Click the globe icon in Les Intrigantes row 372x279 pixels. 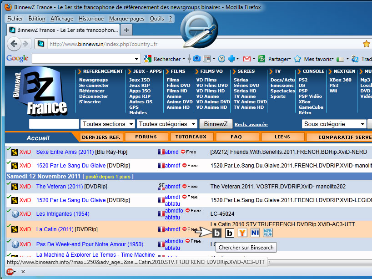pos(15,214)
